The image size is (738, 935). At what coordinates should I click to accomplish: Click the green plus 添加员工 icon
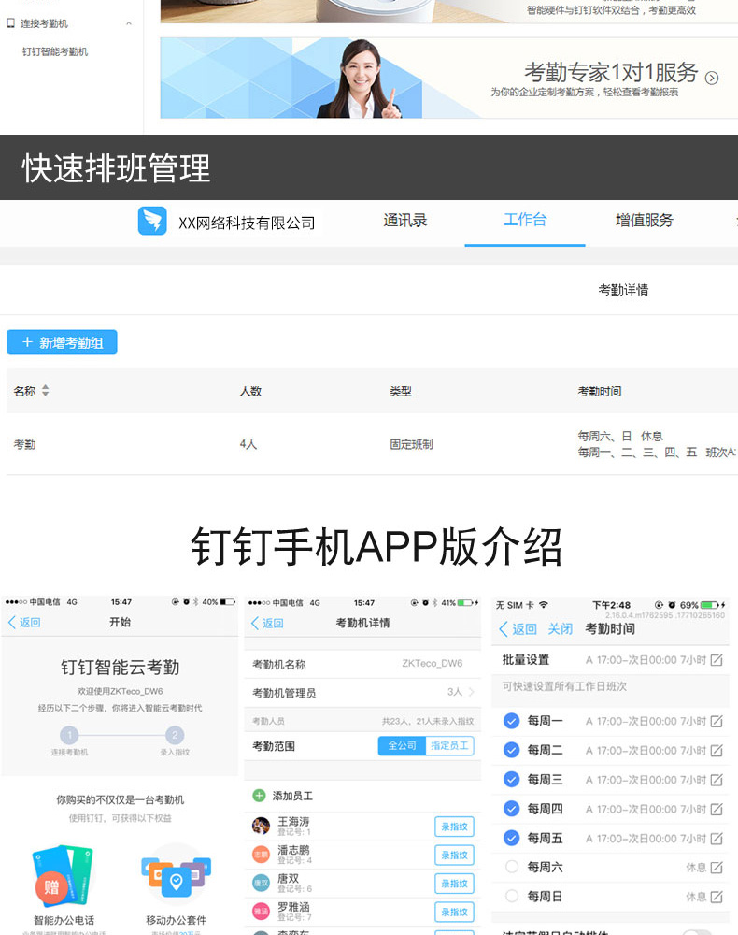coord(259,796)
